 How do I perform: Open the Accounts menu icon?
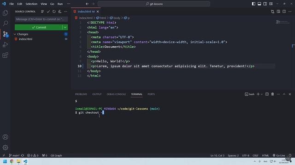5,137
